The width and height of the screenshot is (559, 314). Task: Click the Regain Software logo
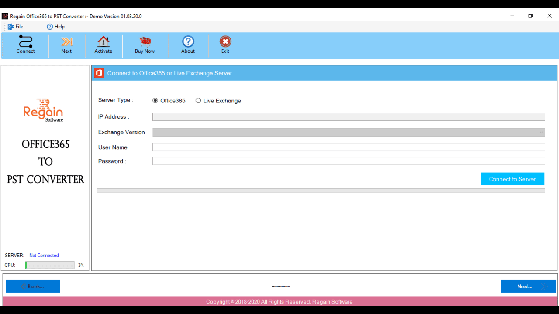(x=43, y=110)
